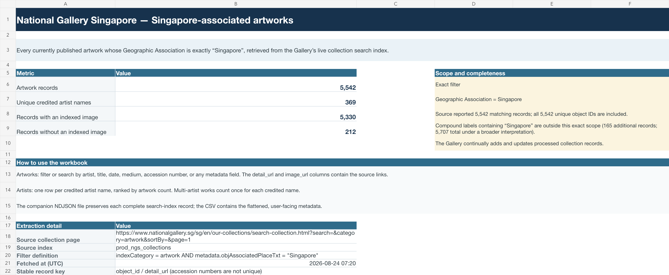
Task: Select the 'prod_ngs_collections' value cell
Action: [236, 247]
